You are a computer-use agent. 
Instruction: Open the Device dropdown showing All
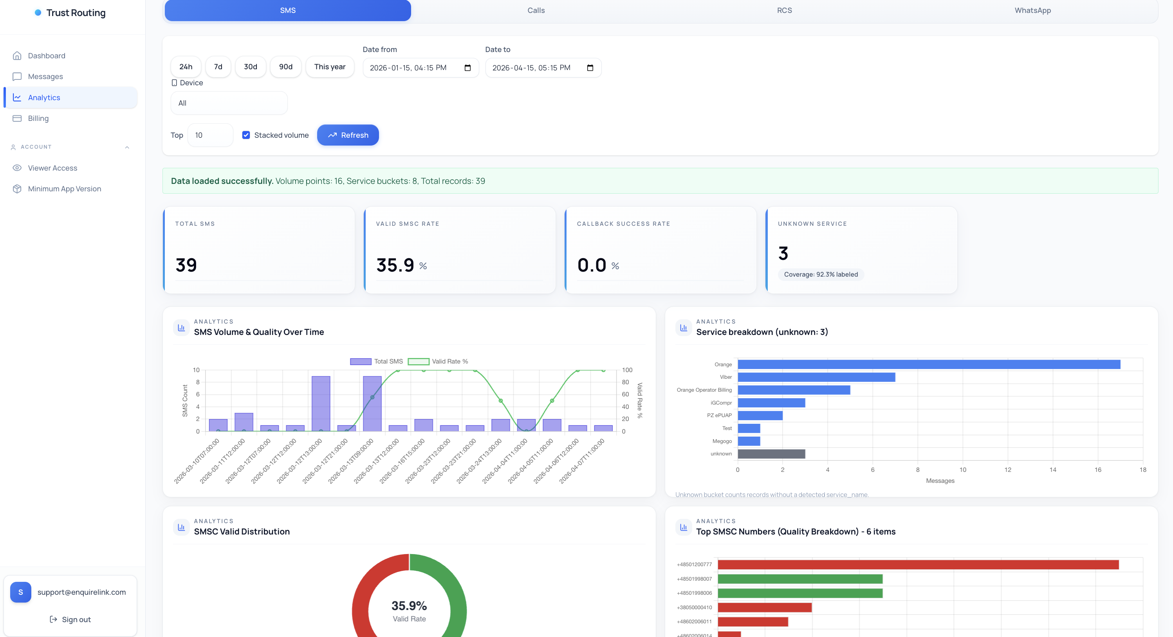(x=229, y=103)
